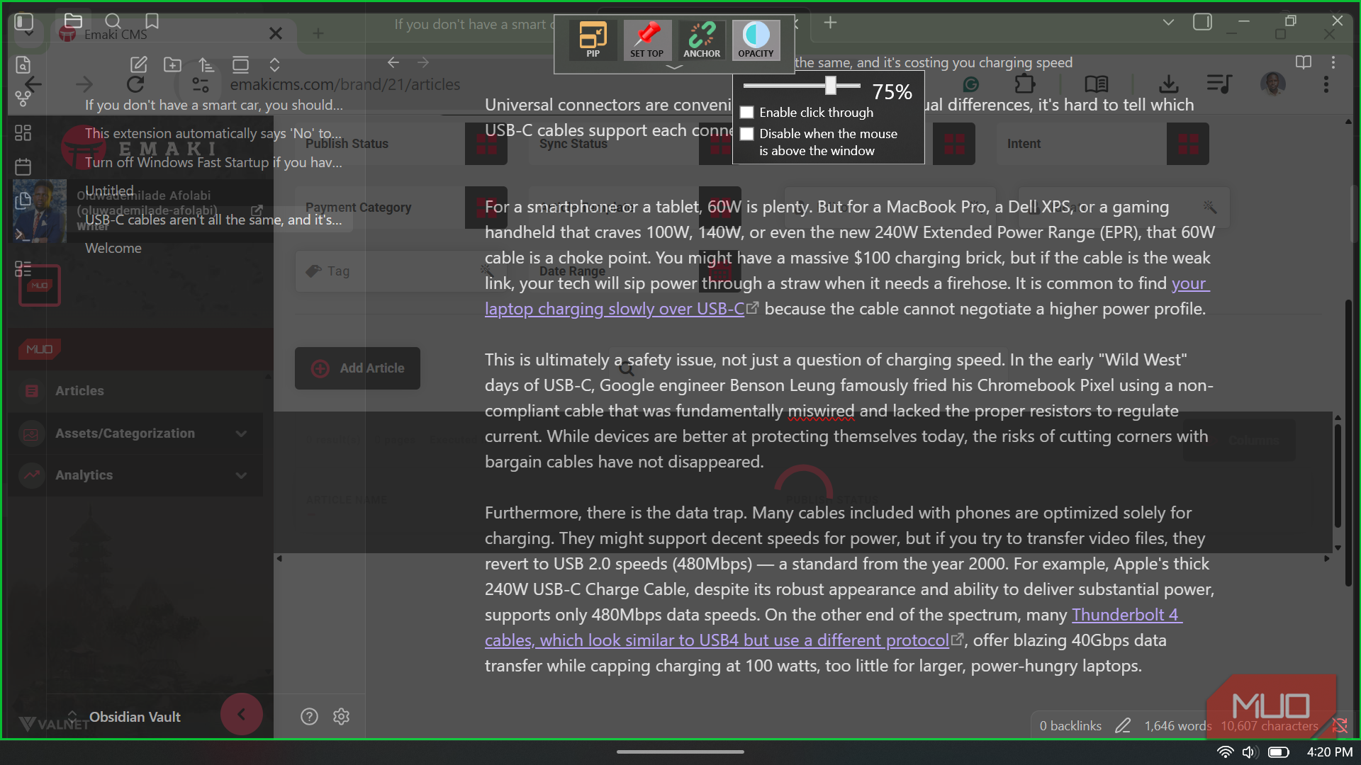Click the ANCHOR tool icon
This screenshot has height=765, width=1361.
(702, 39)
